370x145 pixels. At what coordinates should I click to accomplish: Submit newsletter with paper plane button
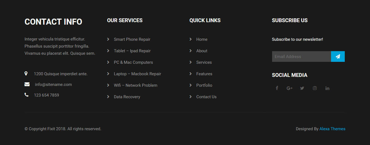[338, 56]
